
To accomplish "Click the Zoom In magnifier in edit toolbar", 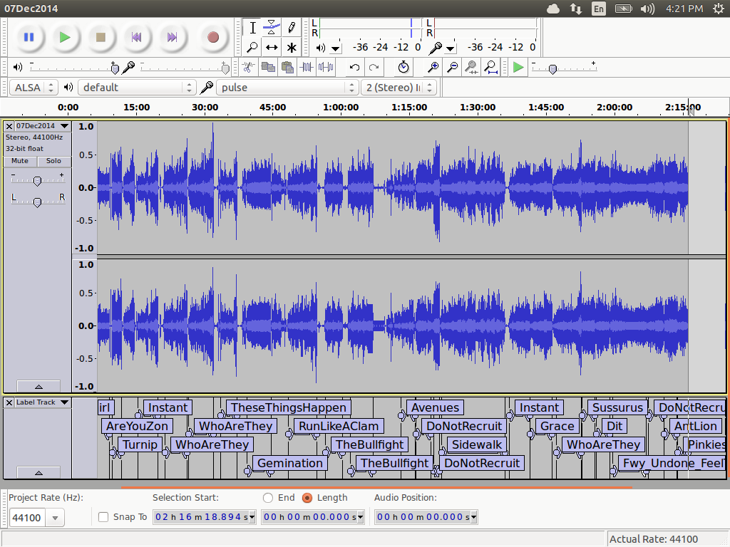I will (433, 67).
